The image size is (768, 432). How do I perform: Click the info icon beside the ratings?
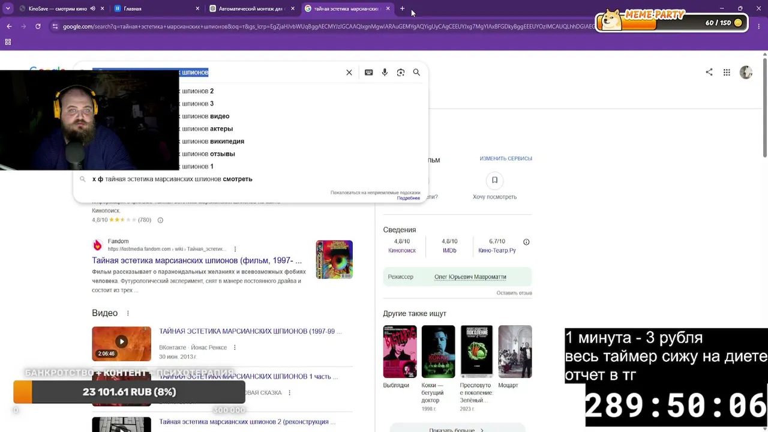pyautogui.click(x=526, y=242)
